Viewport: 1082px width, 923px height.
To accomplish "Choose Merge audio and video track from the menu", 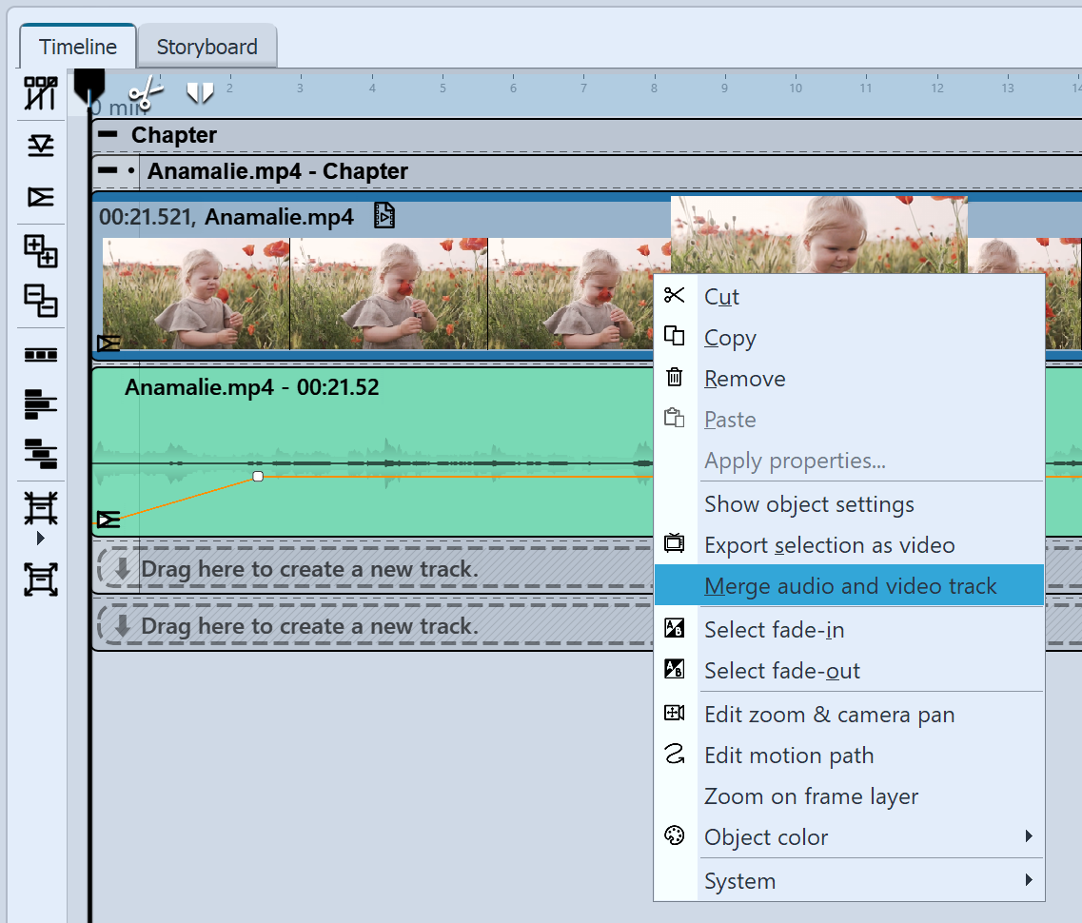I will [x=847, y=585].
